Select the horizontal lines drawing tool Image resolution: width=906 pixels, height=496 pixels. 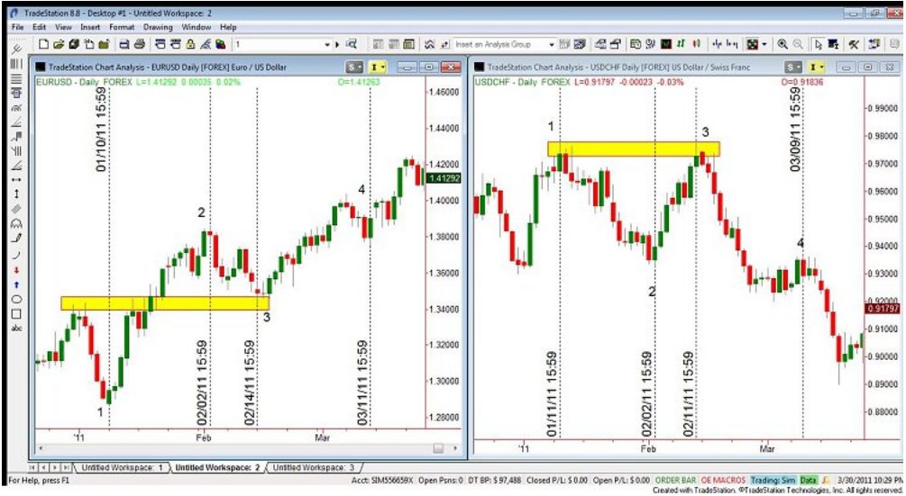coord(16,78)
